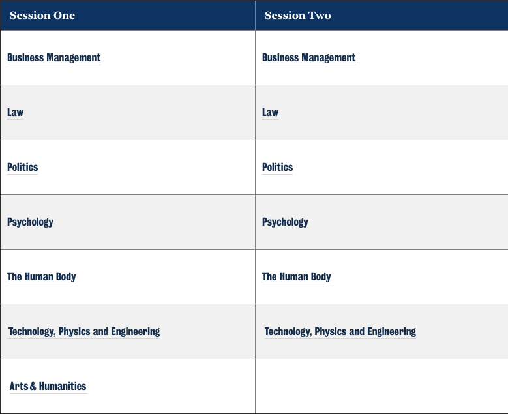This screenshot has width=508, height=414.
Task: Click the Law link in Session One
Action: [x=15, y=112]
